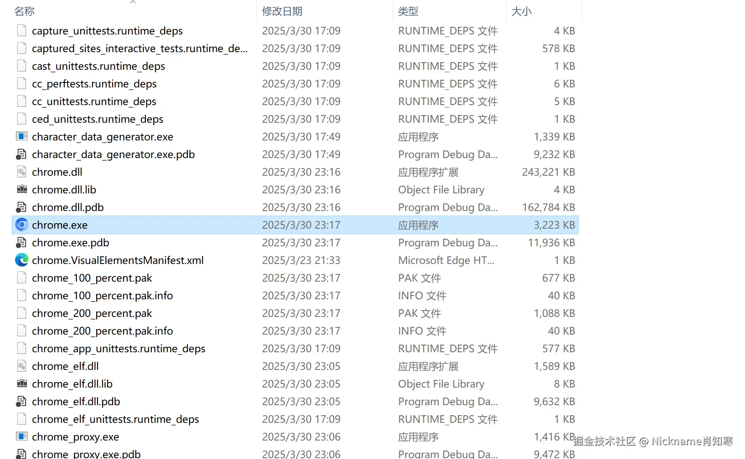The width and height of the screenshot is (745, 459).
Task: Click the capture_unittests.runtime_deps file icon
Action: [x=21, y=31]
